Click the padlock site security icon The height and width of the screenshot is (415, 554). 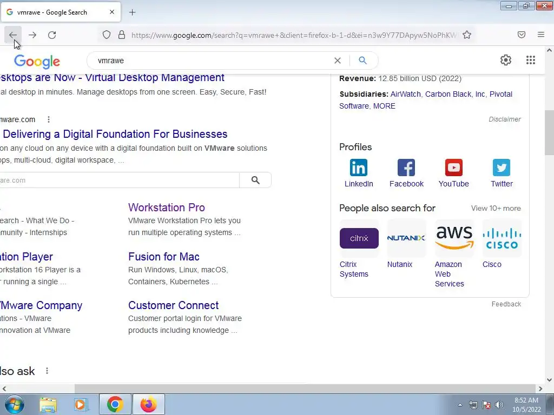(x=122, y=35)
